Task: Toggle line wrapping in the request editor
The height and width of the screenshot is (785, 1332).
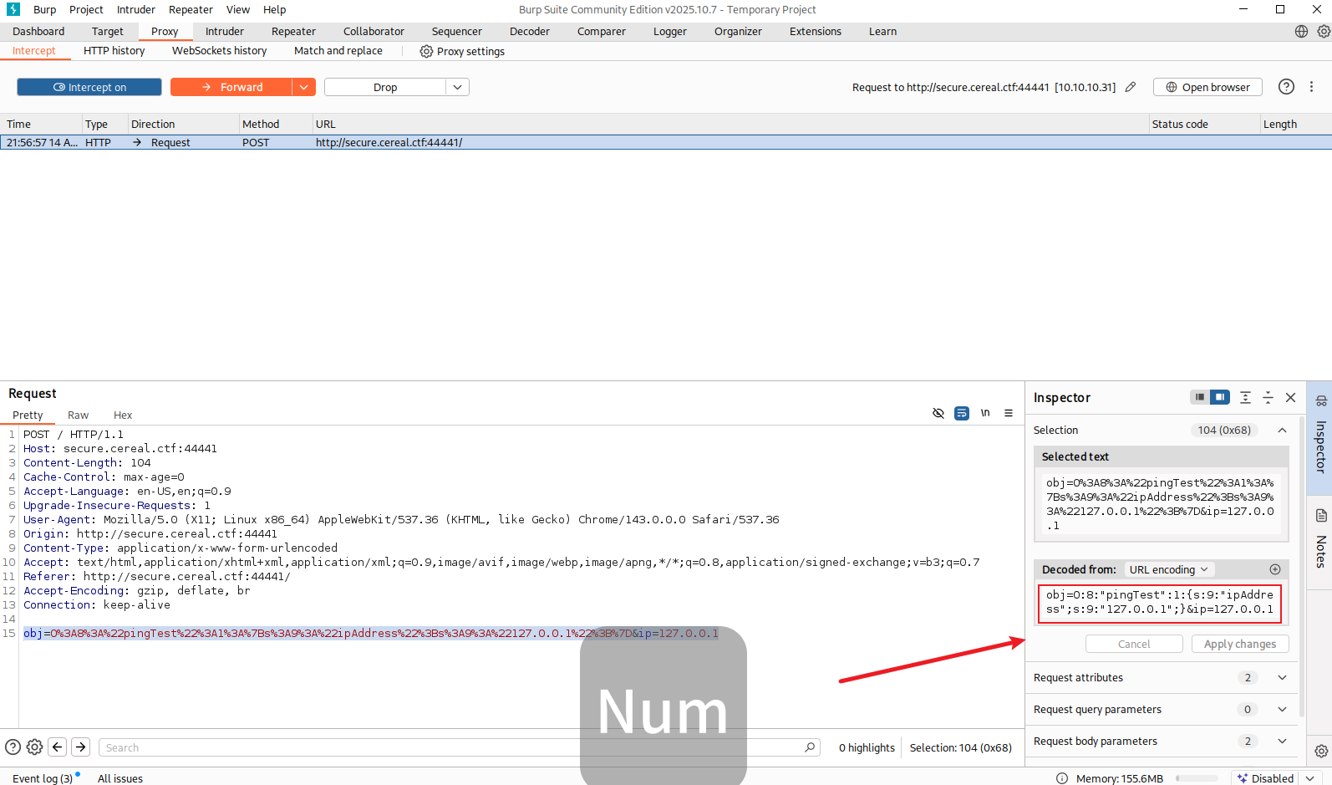Action: 962,413
